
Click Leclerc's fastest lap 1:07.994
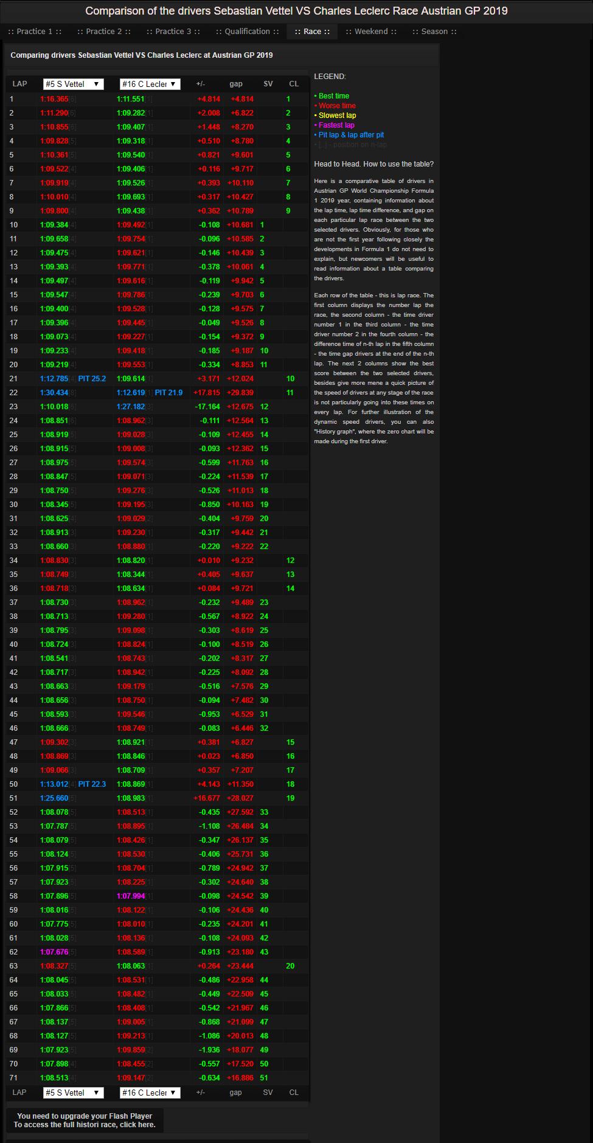click(x=130, y=896)
